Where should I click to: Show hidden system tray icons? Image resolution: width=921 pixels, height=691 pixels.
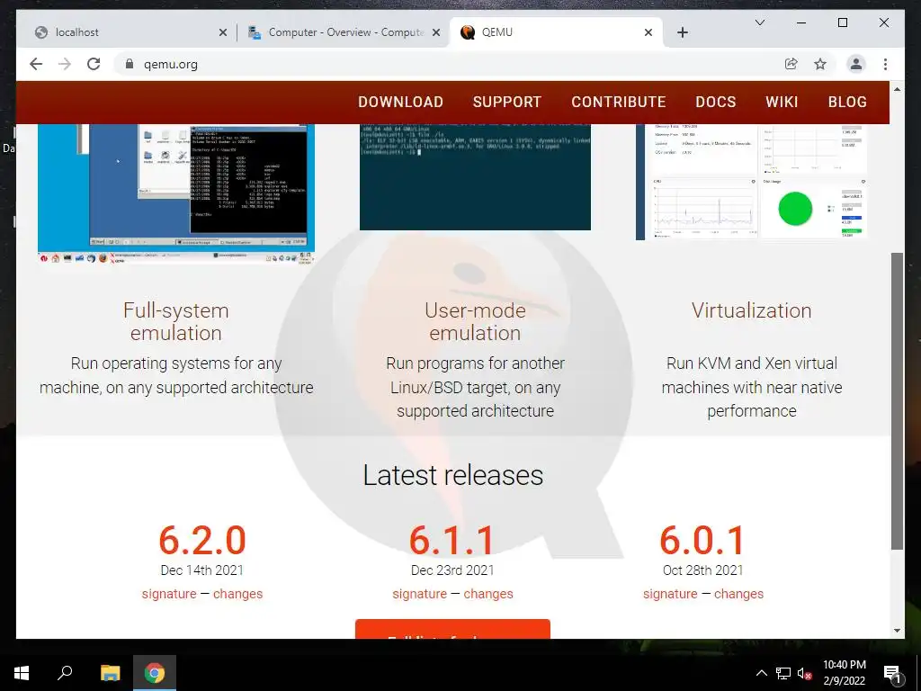[761, 673]
